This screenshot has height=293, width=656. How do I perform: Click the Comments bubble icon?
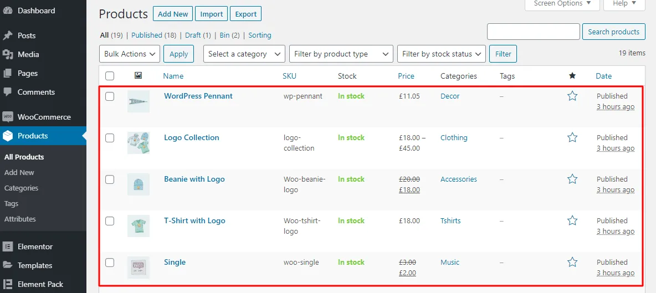[x=8, y=92]
